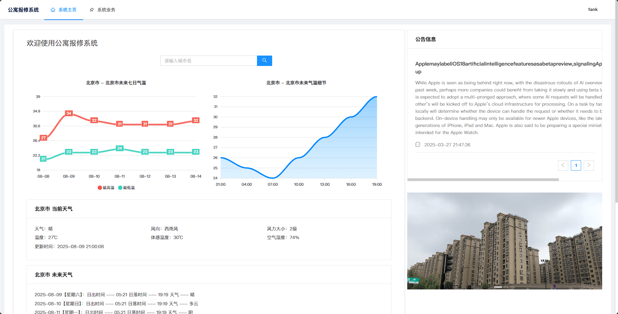Image resolution: width=618 pixels, height=314 pixels.
Task: Click the 温度：27℃ text
Action: pyautogui.click(x=46, y=237)
